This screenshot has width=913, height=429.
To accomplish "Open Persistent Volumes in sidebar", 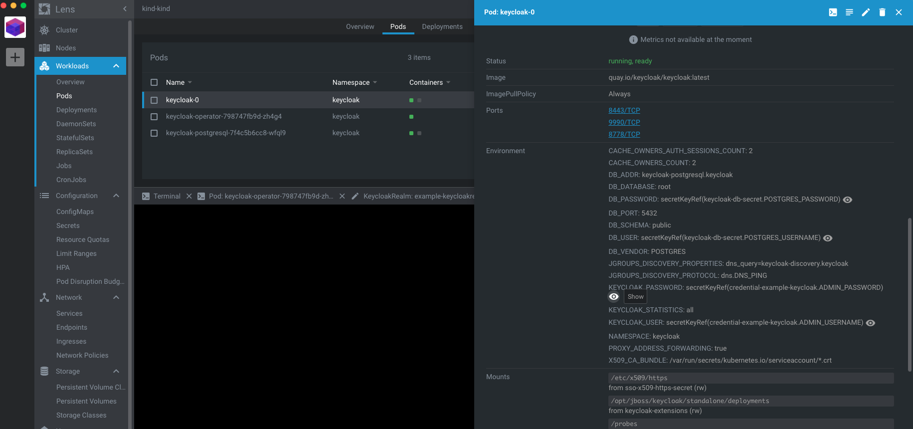I will pos(86,401).
